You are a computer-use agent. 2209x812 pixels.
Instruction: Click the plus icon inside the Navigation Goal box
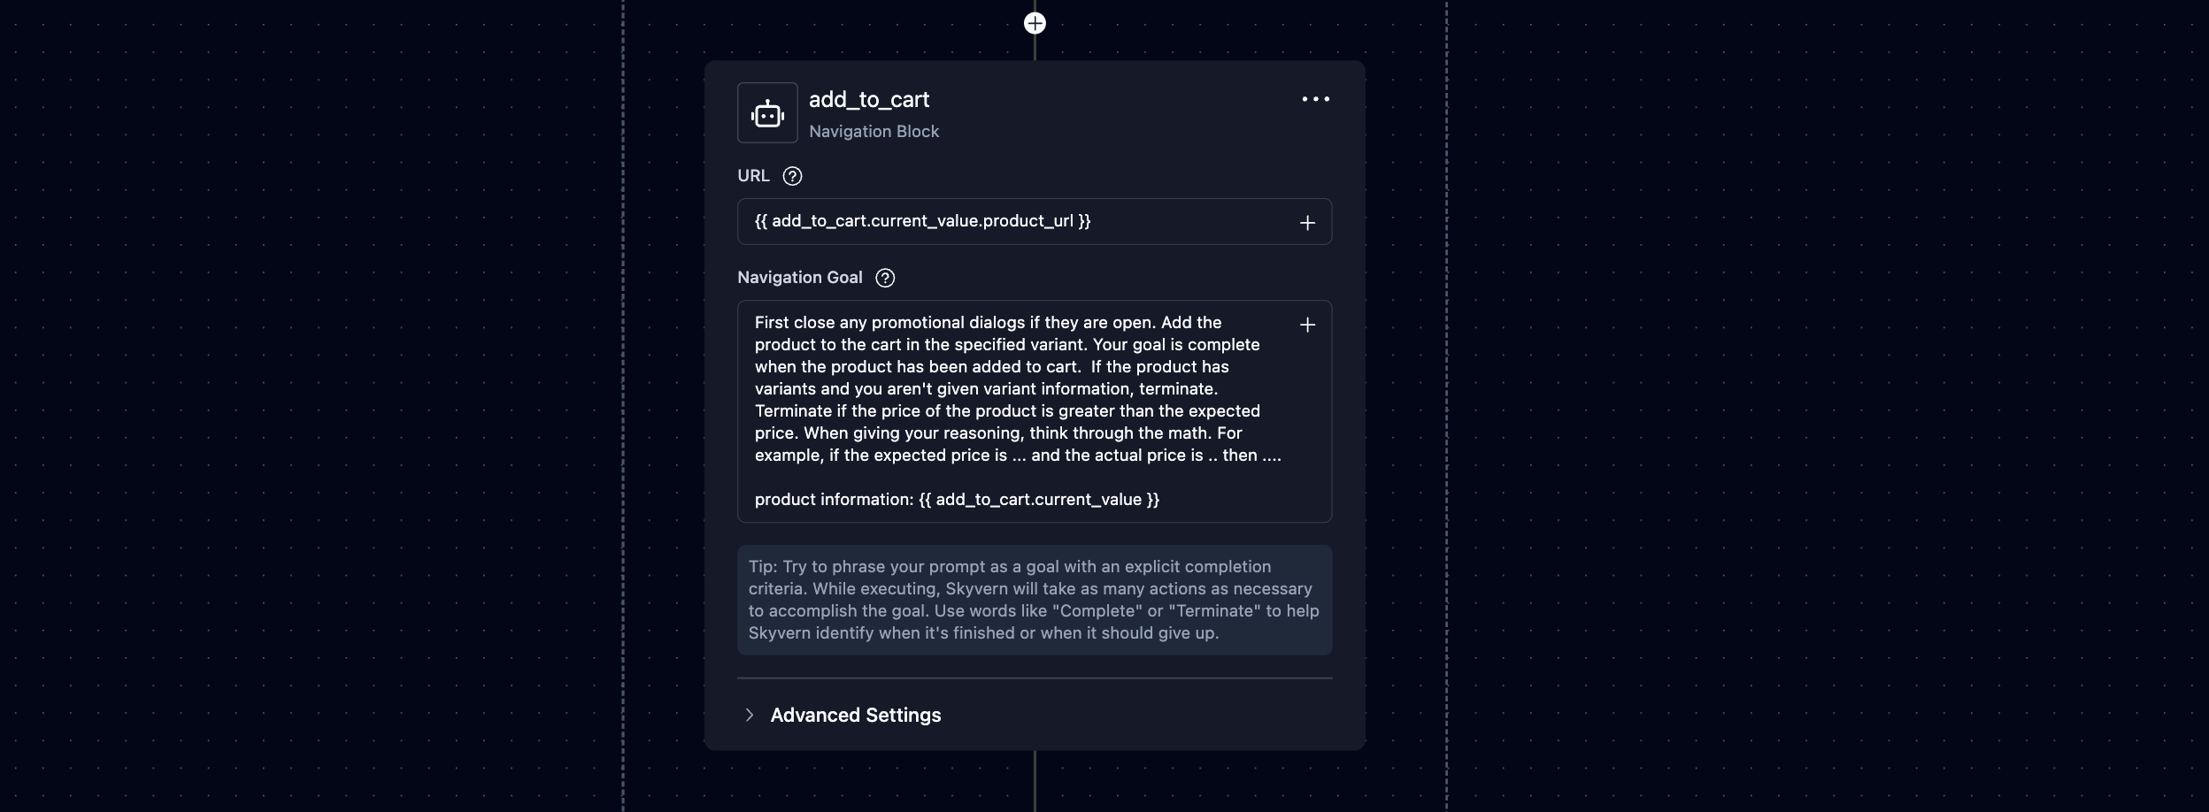point(1307,326)
